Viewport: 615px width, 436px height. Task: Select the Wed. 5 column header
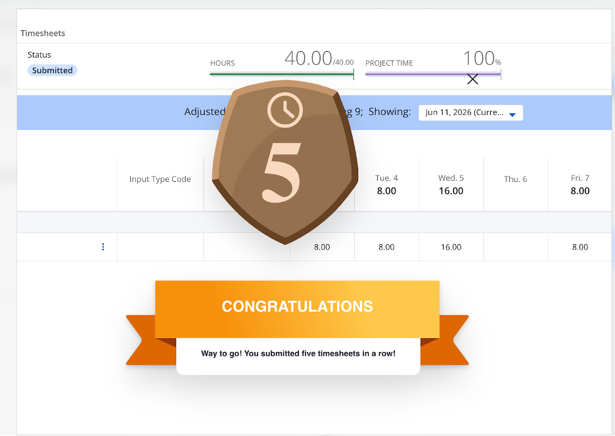pyautogui.click(x=451, y=185)
